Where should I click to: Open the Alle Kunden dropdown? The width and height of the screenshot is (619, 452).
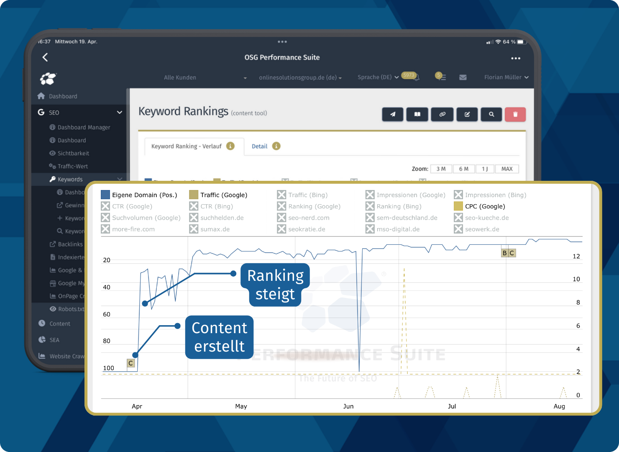tap(205, 77)
